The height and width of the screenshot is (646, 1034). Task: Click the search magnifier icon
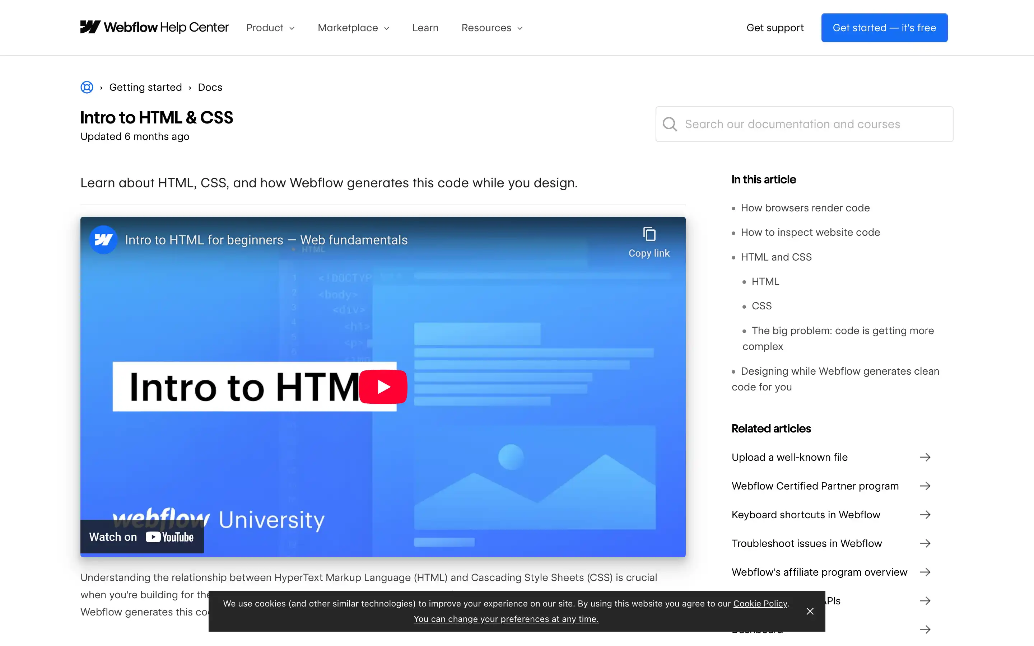click(x=670, y=124)
